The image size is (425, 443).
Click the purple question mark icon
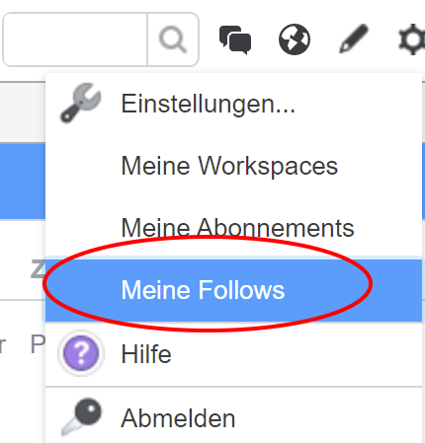81,353
